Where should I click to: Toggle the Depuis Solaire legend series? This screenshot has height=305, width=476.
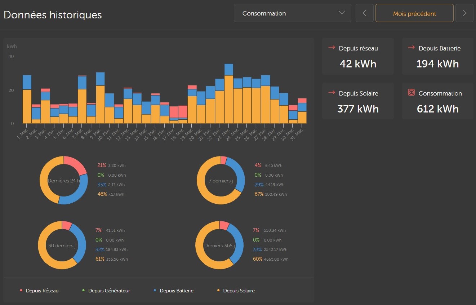point(236,291)
